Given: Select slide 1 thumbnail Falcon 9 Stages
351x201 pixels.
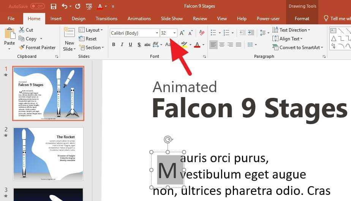Looking at the screenshot, I should click(x=48, y=93).
